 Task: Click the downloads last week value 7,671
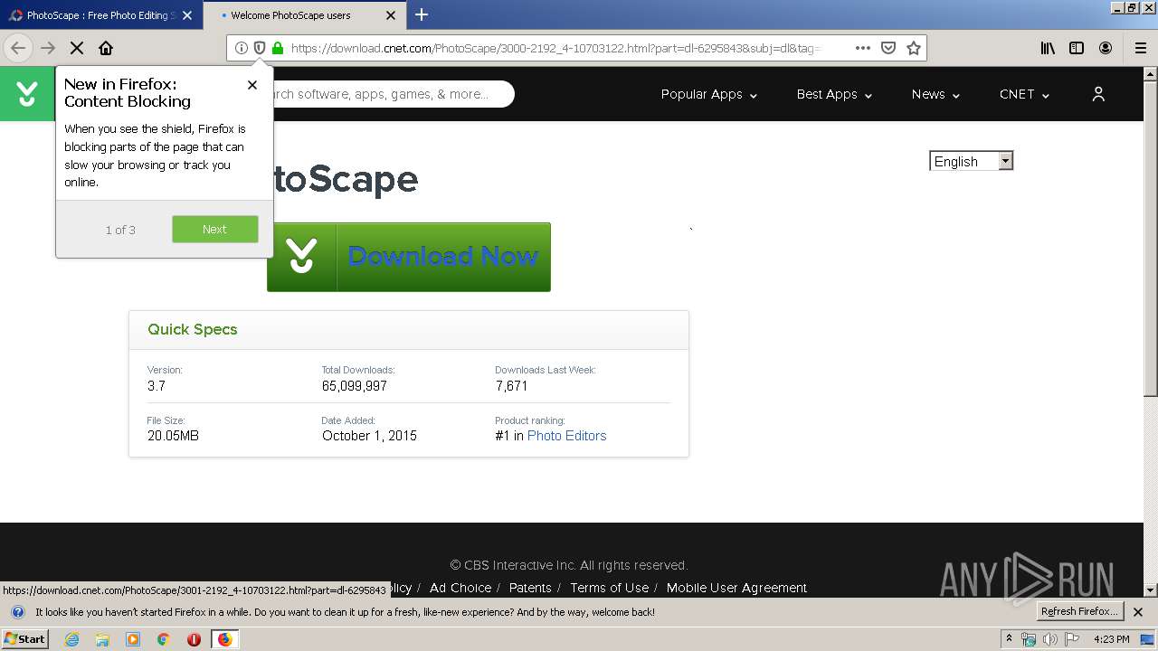pos(511,386)
